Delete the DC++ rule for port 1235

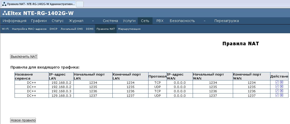pos(281,86)
